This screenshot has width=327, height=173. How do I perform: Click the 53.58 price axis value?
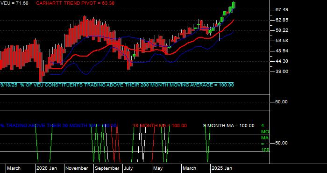tap(282, 41)
